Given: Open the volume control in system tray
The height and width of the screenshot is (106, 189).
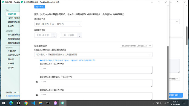Looking at the screenshot, I should (161, 103).
